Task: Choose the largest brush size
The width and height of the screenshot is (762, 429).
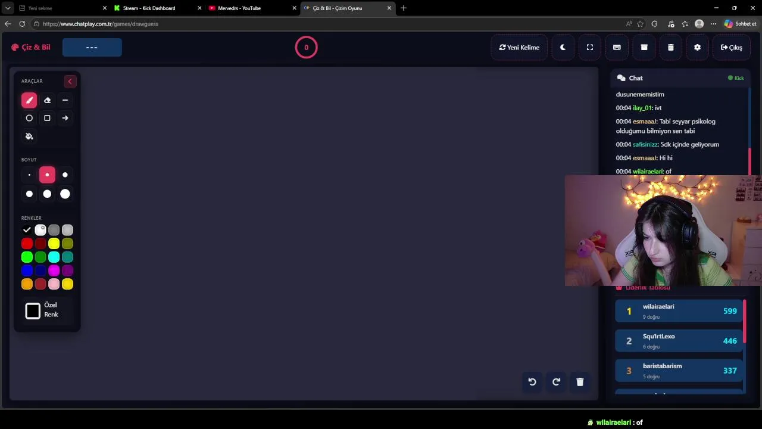Action: click(x=65, y=194)
